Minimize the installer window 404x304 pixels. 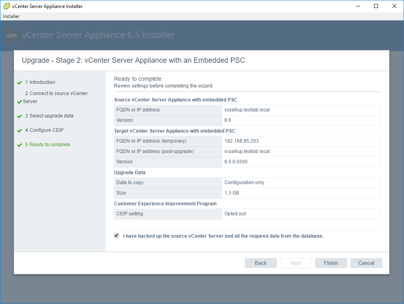point(358,6)
